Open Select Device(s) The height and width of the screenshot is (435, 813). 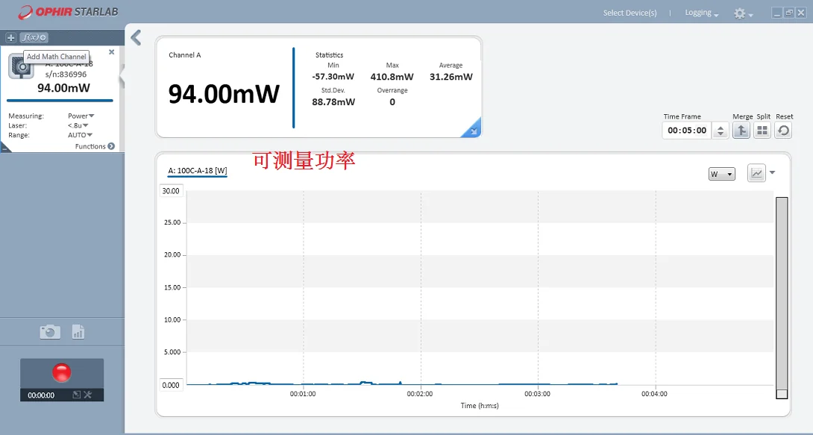630,13
